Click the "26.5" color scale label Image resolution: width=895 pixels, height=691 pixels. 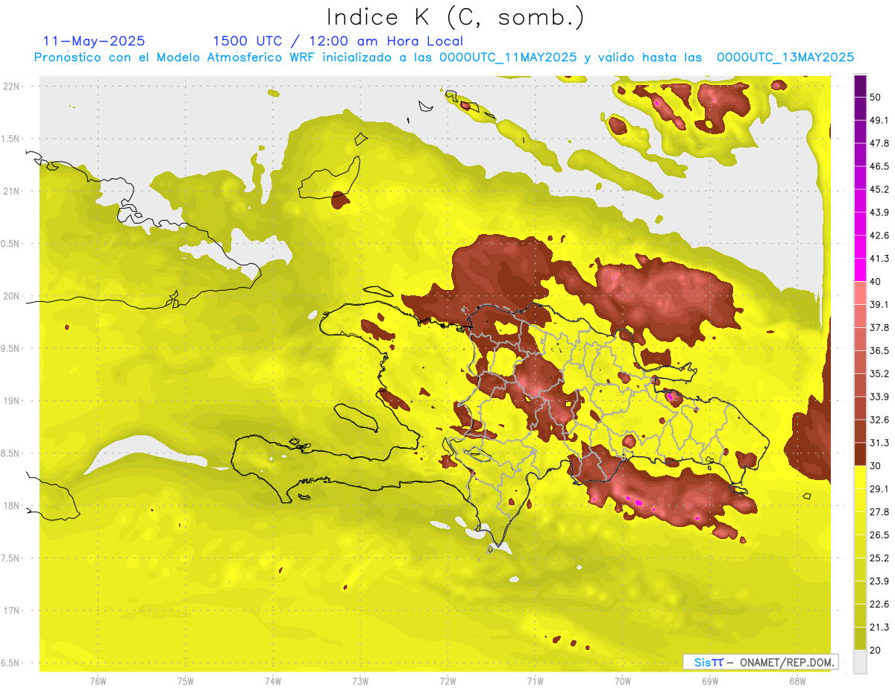[879, 535]
